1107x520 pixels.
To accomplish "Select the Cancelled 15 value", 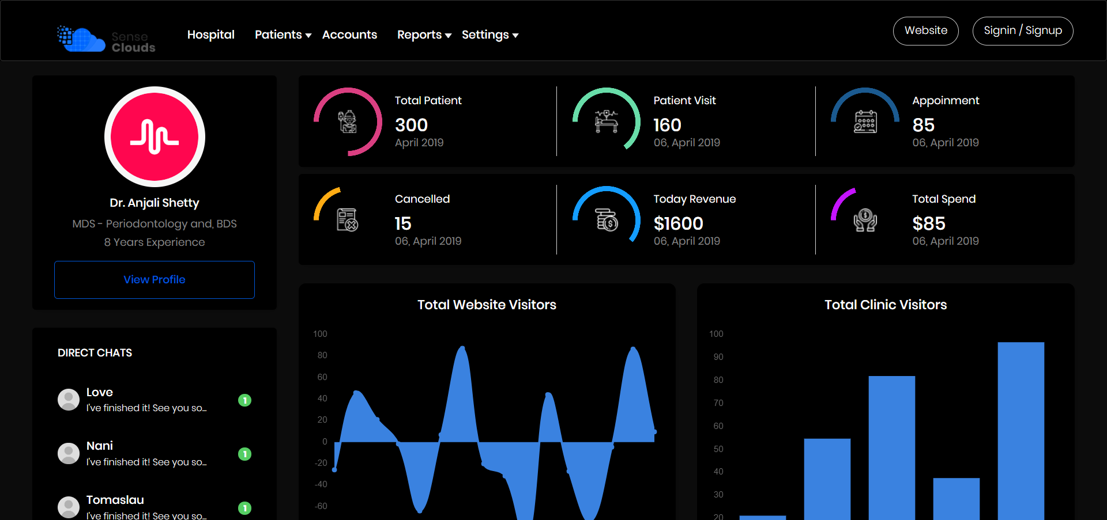I will pyautogui.click(x=403, y=223).
